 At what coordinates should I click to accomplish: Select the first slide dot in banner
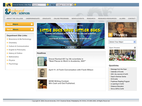65,47
